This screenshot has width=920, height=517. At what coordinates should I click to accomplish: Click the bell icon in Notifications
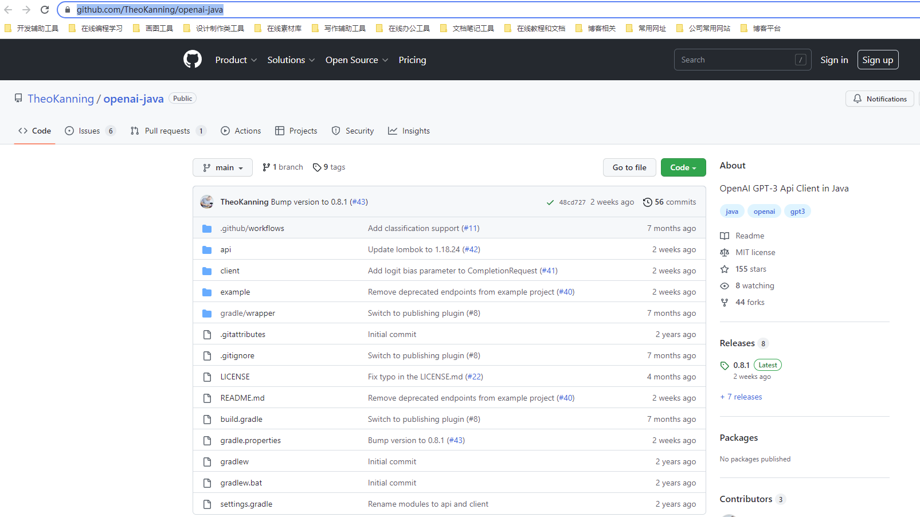pos(858,99)
